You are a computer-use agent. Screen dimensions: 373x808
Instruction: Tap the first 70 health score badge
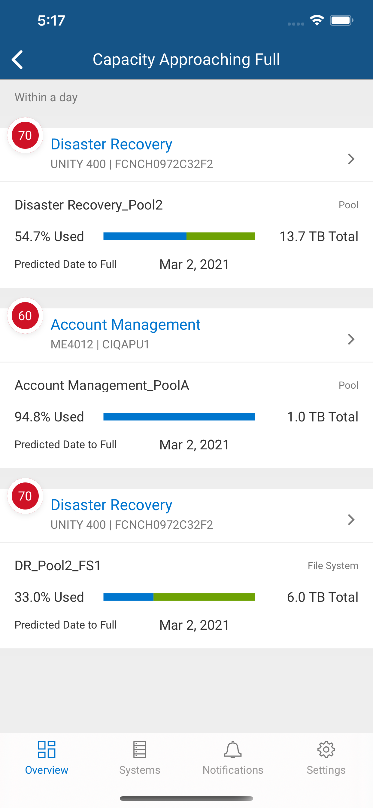(x=25, y=135)
